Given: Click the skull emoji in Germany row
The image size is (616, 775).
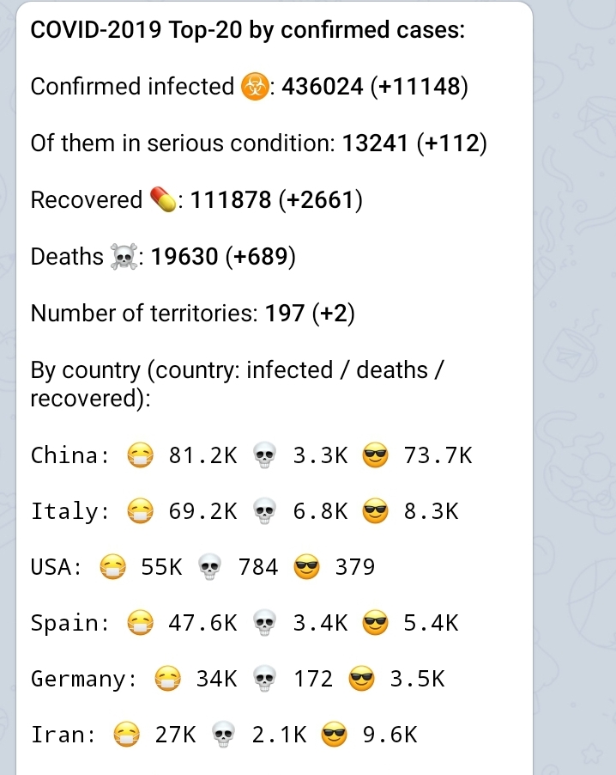Looking at the screenshot, I should coord(265,680).
